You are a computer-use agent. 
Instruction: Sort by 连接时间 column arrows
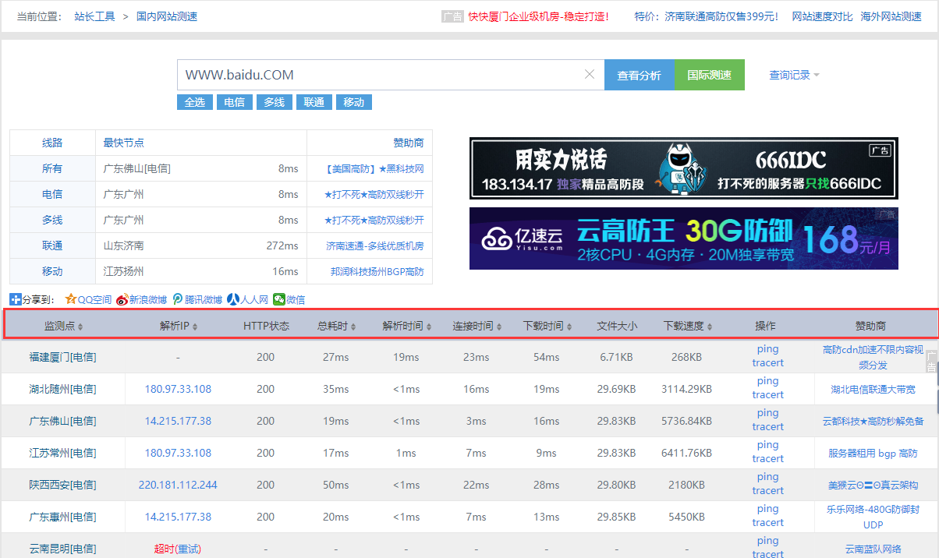pos(499,327)
